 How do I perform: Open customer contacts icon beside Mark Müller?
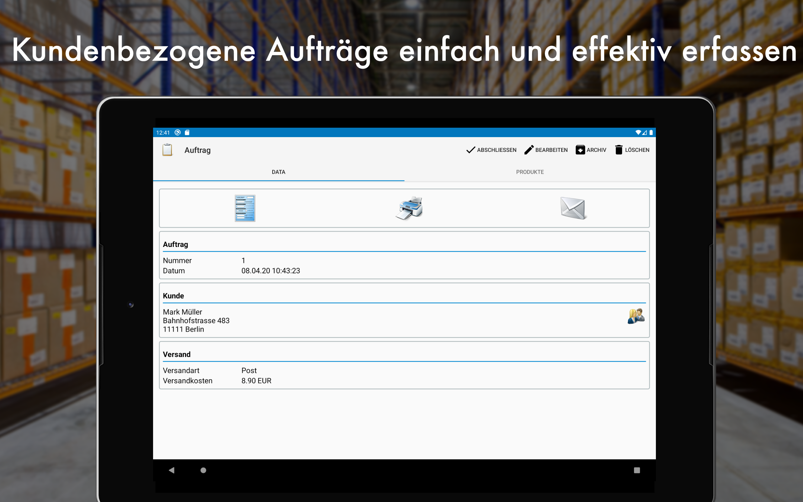[636, 316]
